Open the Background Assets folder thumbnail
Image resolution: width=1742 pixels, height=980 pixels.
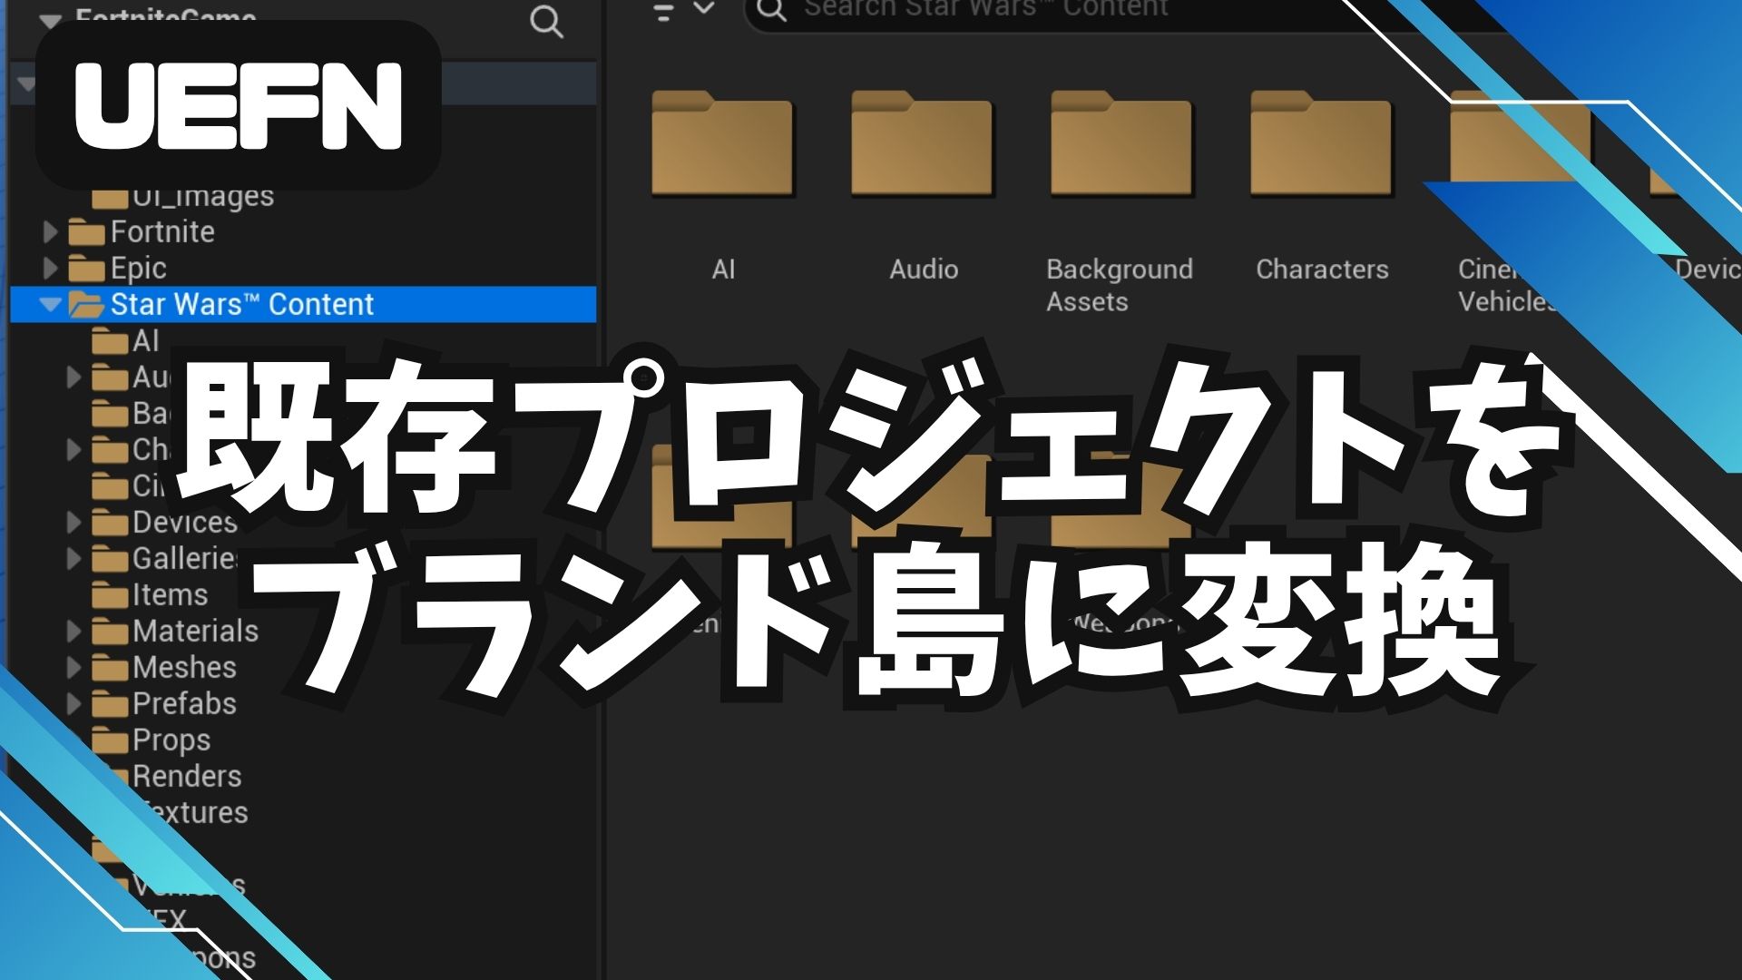(1121, 145)
